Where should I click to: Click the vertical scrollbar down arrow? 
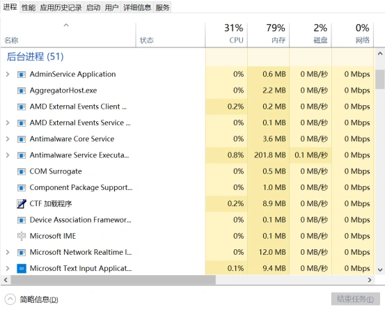pyautogui.click(x=380, y=270)
